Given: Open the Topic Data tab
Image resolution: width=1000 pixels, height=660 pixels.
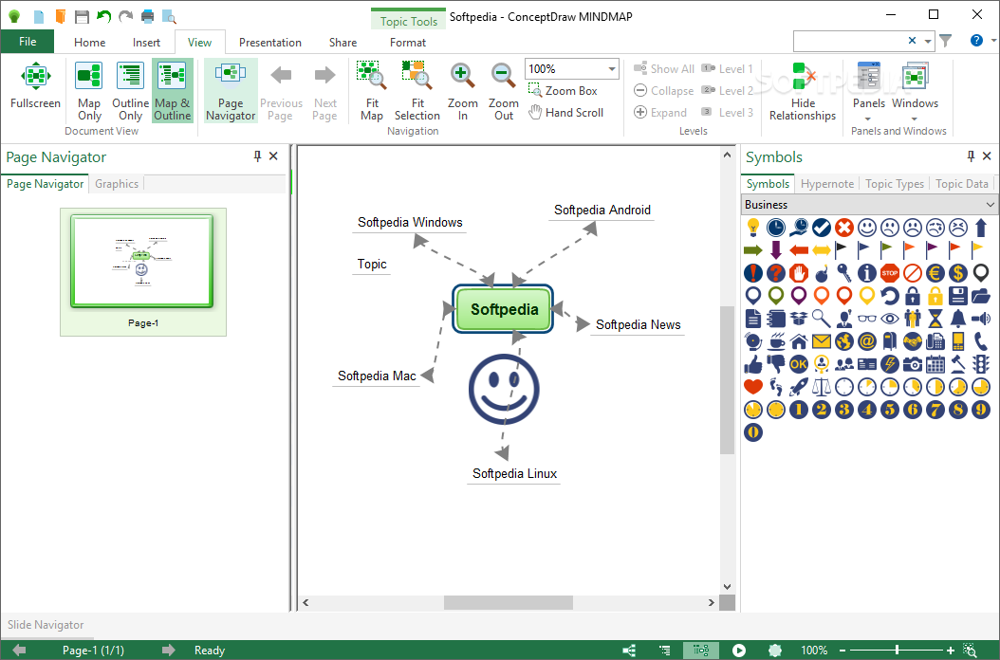Looking at the screenshot, I should coord(962,184).
